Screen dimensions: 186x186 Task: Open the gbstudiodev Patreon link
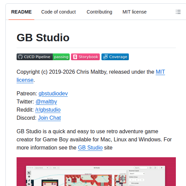(x=53, y=93)
